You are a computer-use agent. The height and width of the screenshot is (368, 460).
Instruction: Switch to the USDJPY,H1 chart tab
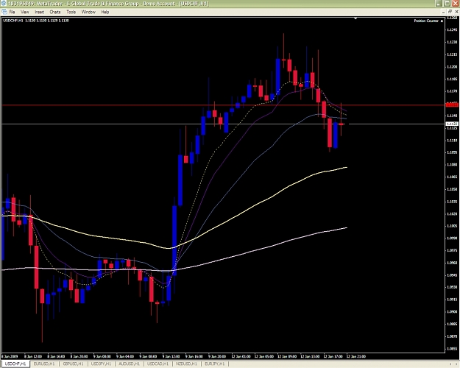point(102,364)
